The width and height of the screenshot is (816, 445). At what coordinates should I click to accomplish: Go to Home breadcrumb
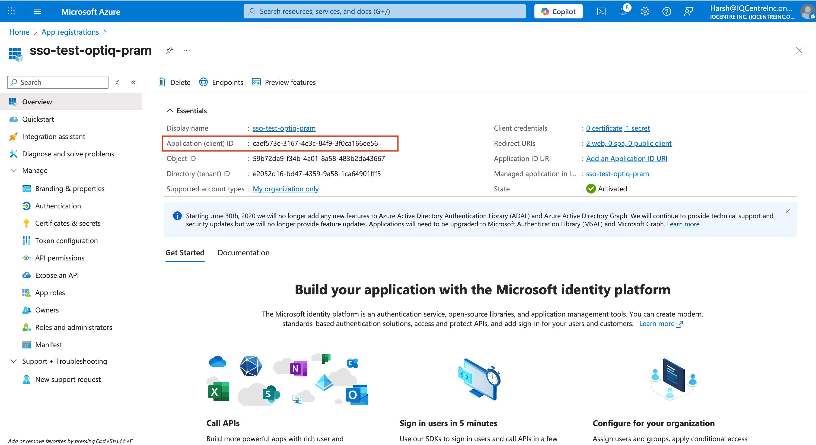pos(19,32)
